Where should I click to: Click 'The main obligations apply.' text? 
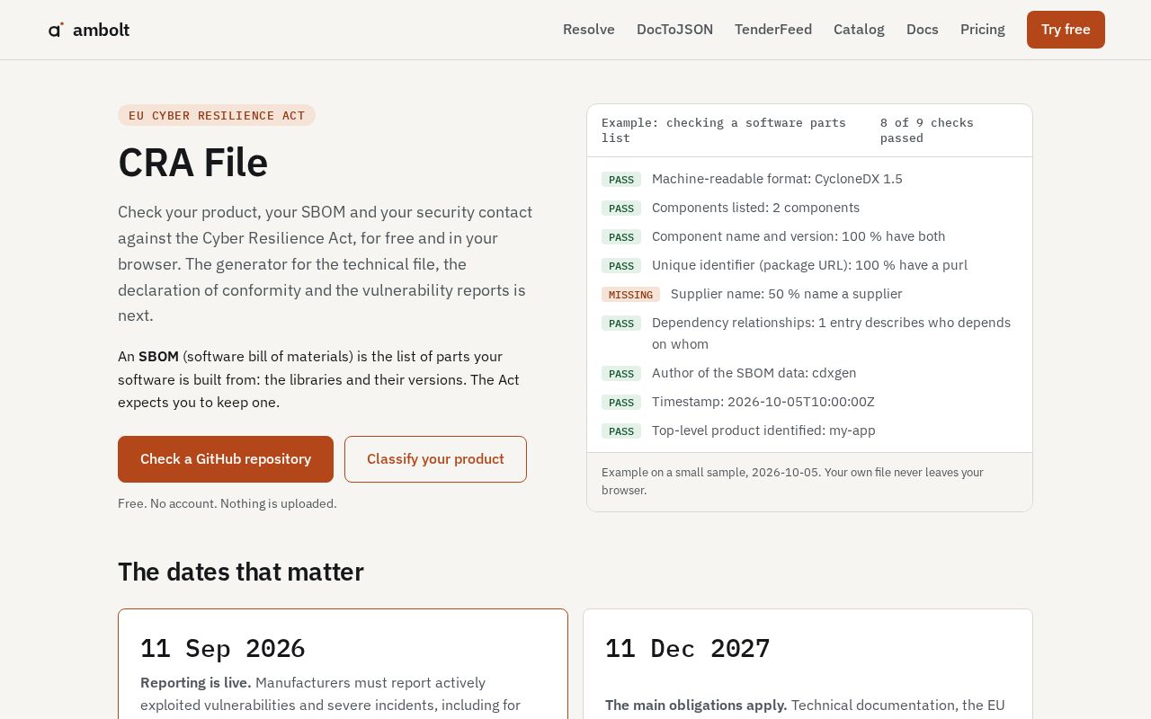coord(696,705)
